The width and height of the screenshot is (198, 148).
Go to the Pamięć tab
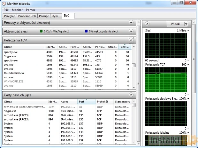44,16
